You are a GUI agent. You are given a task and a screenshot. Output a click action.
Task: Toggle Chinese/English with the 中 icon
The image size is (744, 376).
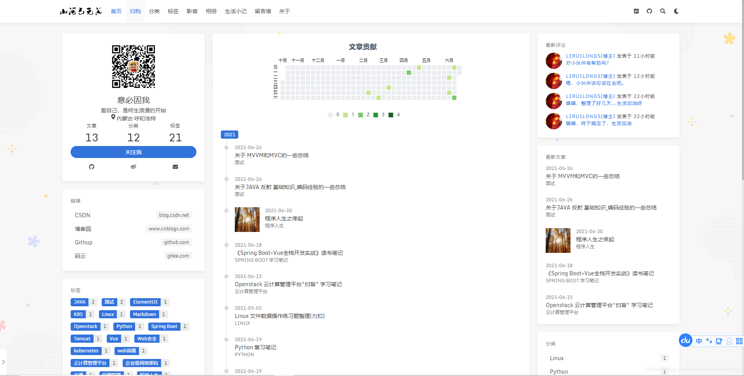[x=699, y=341]
